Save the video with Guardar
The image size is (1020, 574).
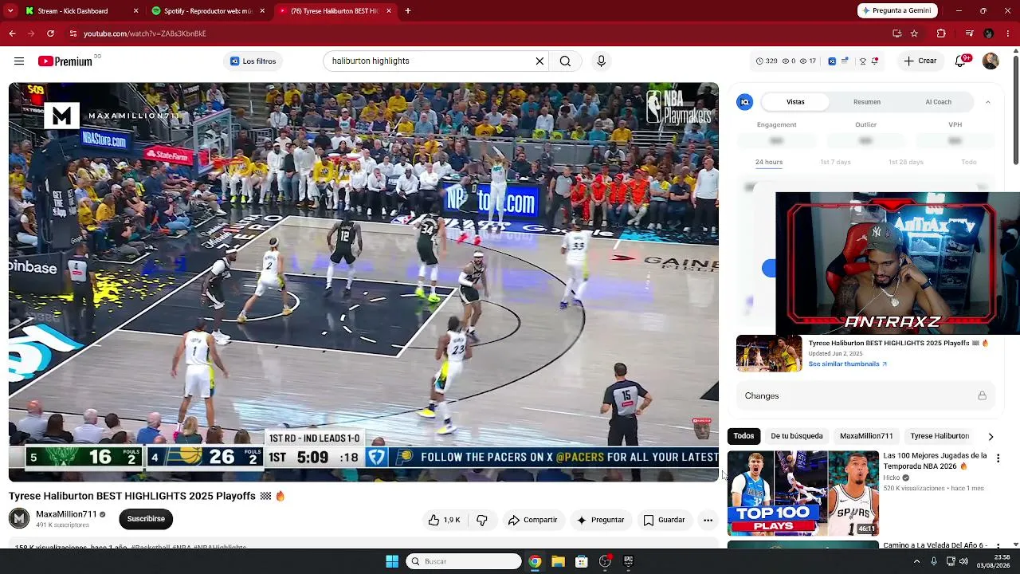(x=664, y=520)
